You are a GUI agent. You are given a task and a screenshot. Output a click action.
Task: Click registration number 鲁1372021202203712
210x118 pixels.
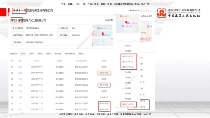point(81,79)
